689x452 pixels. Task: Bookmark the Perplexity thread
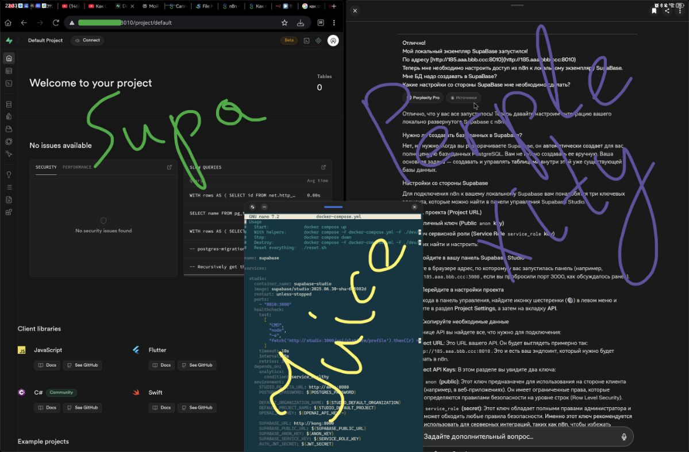[654, 11]
